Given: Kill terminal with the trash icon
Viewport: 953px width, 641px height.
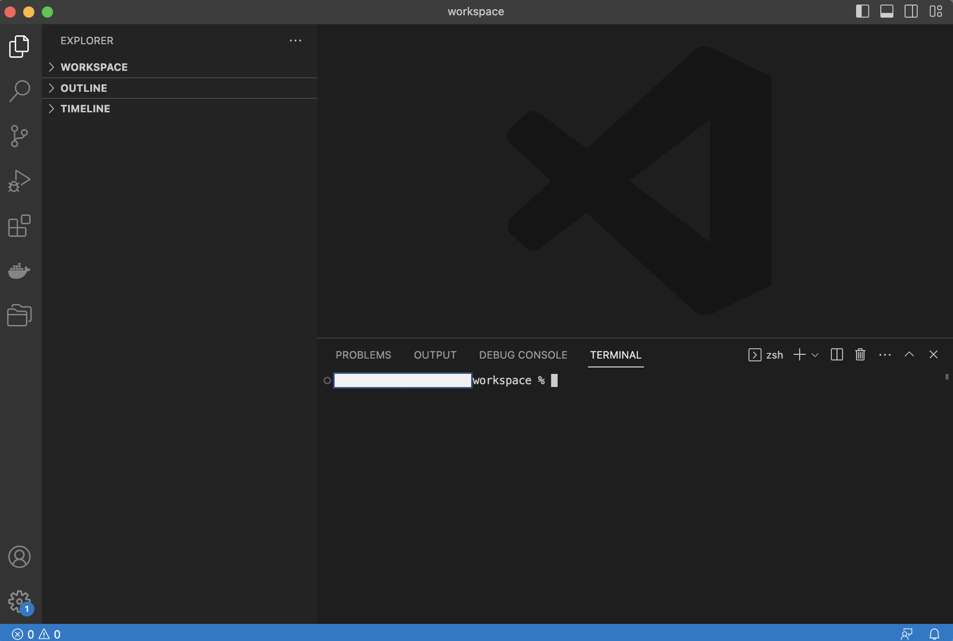Looking at the screenshot, I should click(x=860, y=354).
